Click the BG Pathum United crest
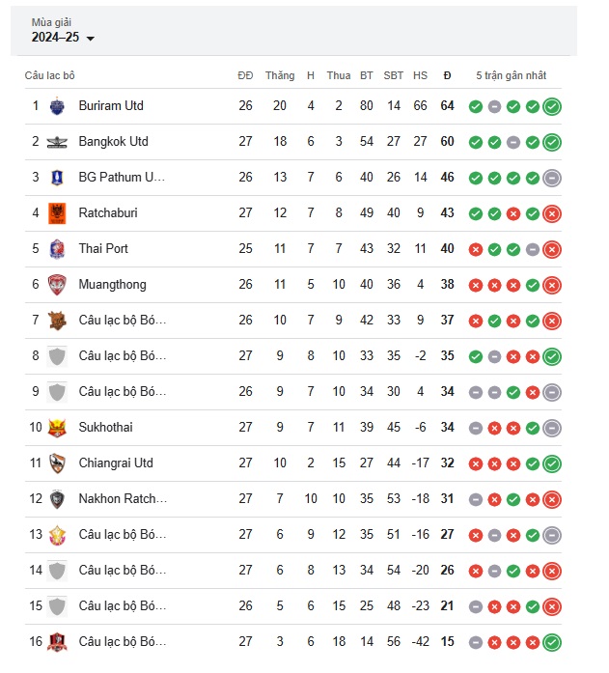Viewport: 609px width, 673px height. 57,178
